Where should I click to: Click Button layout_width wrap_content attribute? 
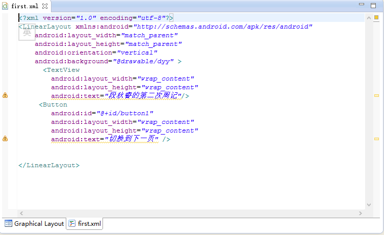coord(122,122)
